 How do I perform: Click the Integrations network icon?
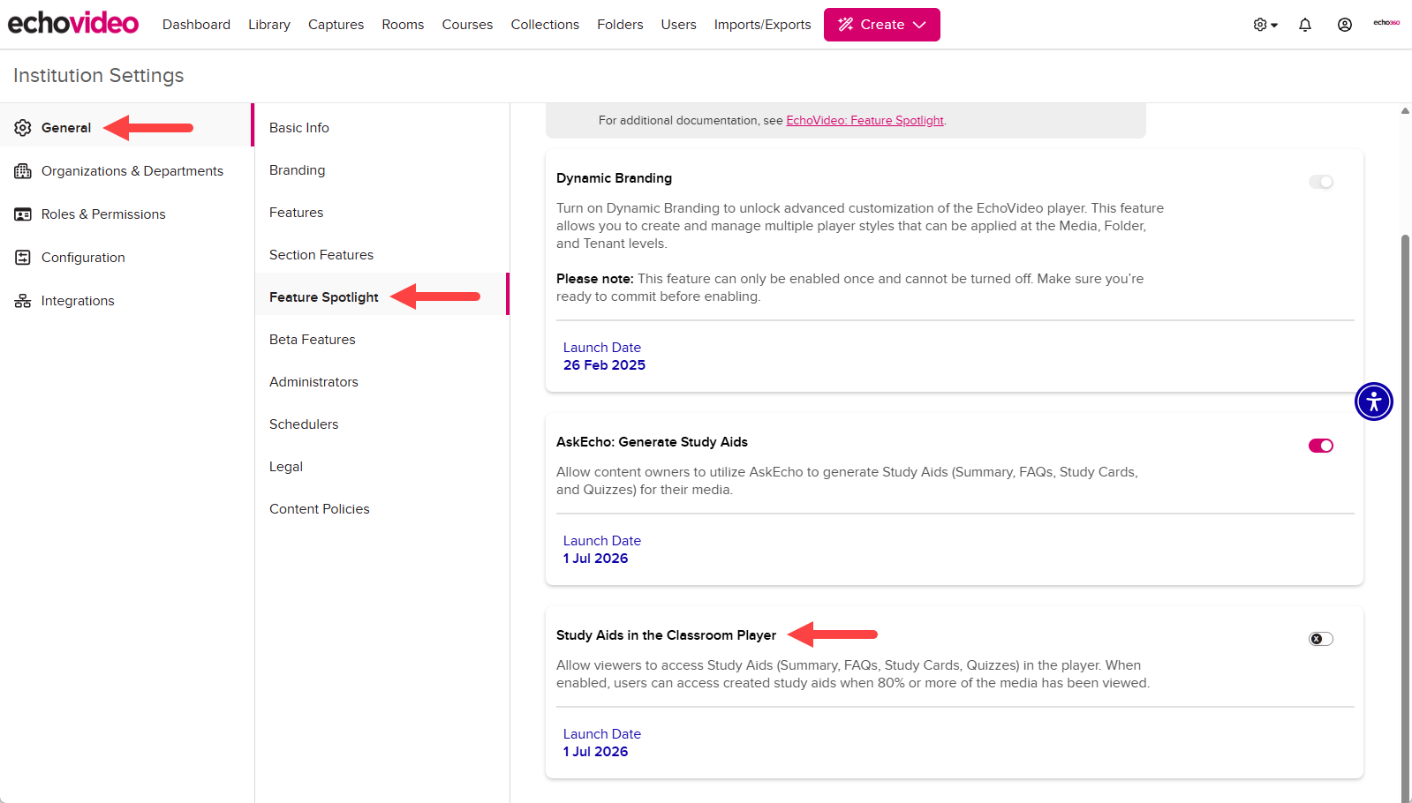coord(23,301)
